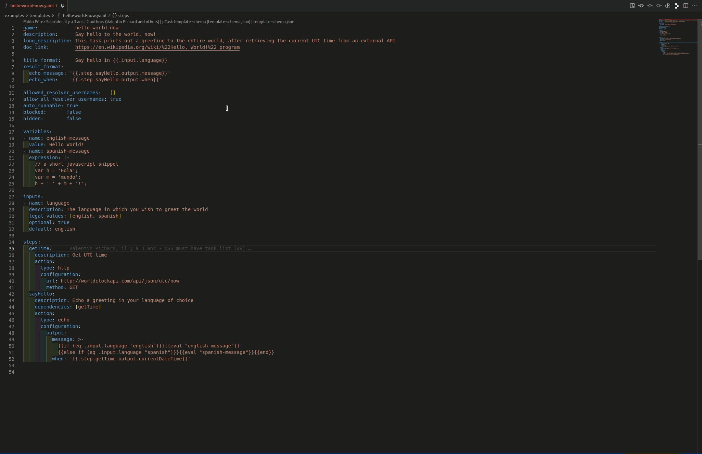Open previous revision arrow-circle icon

click(x=641, y=6)
